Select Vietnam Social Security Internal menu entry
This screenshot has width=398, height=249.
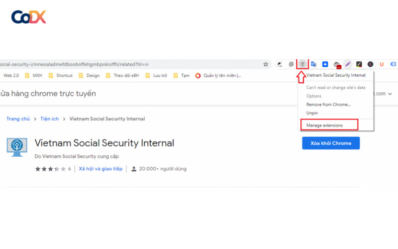335,75
